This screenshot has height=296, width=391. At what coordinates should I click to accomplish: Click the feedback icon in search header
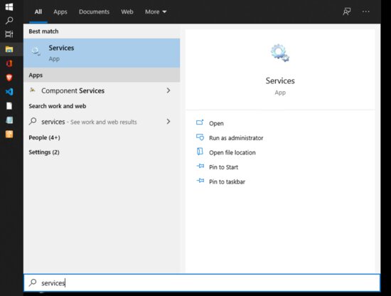coord(347,11)
